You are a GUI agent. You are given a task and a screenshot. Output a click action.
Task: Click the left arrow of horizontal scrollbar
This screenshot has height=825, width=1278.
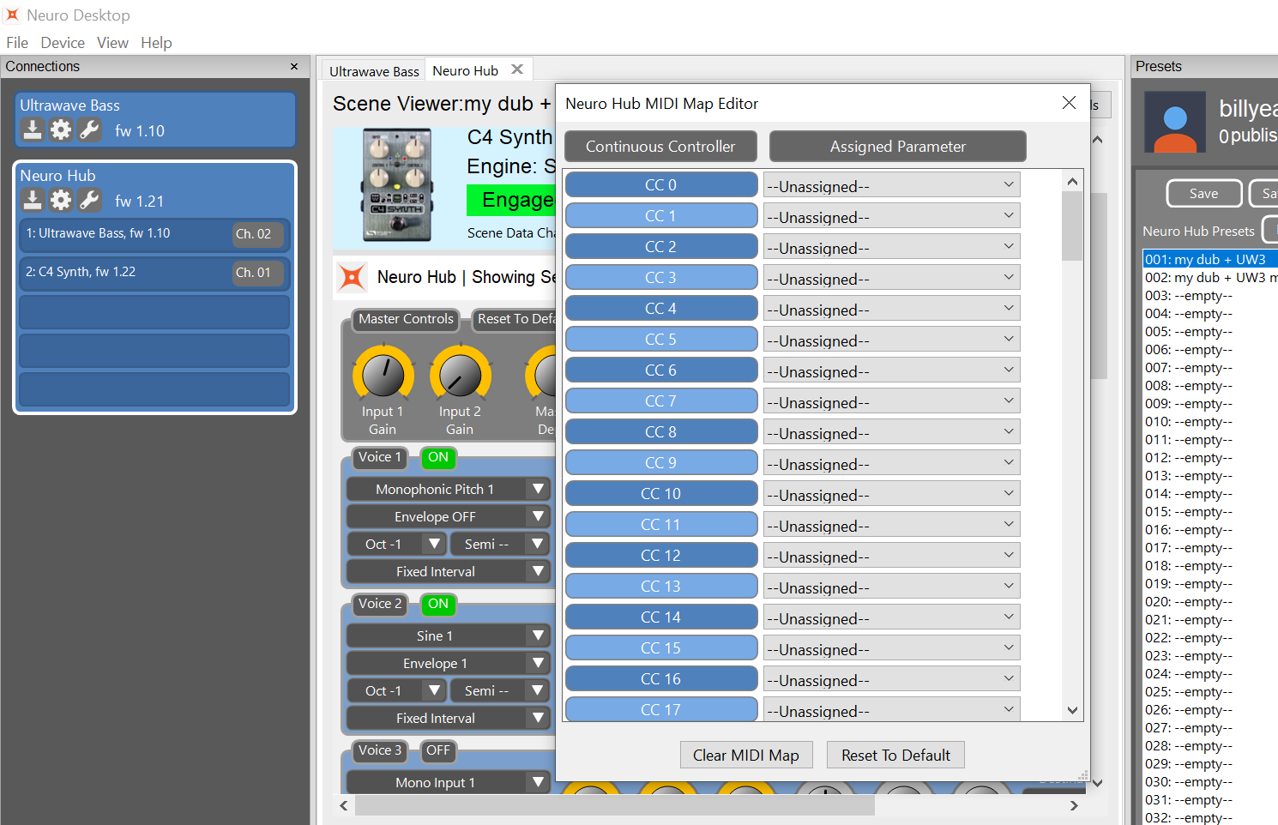pyautogui.click(x=344, y=805)
